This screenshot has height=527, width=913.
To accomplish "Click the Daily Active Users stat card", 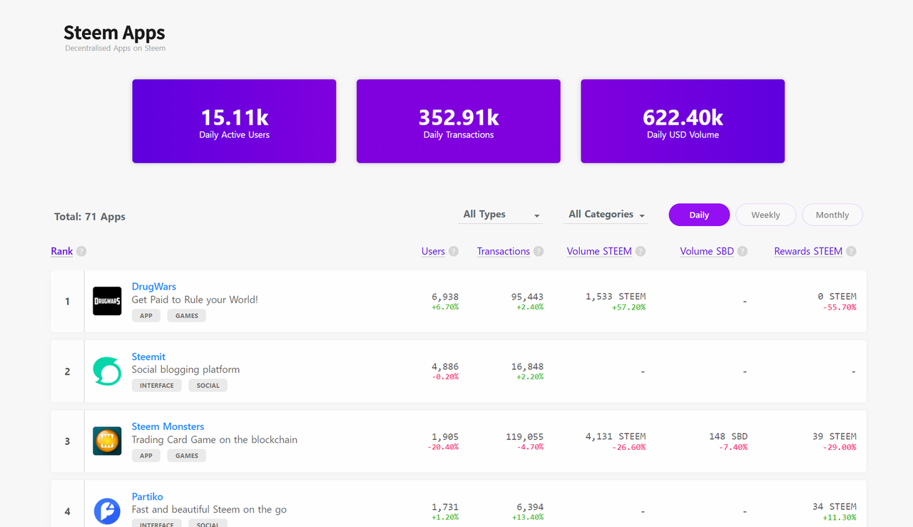I will (234, 121).
